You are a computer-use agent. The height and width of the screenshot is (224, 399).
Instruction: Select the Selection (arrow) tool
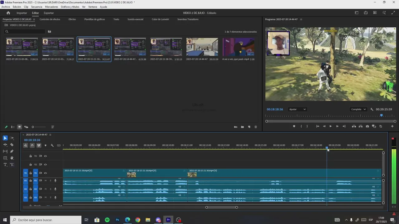coord(5,138)
